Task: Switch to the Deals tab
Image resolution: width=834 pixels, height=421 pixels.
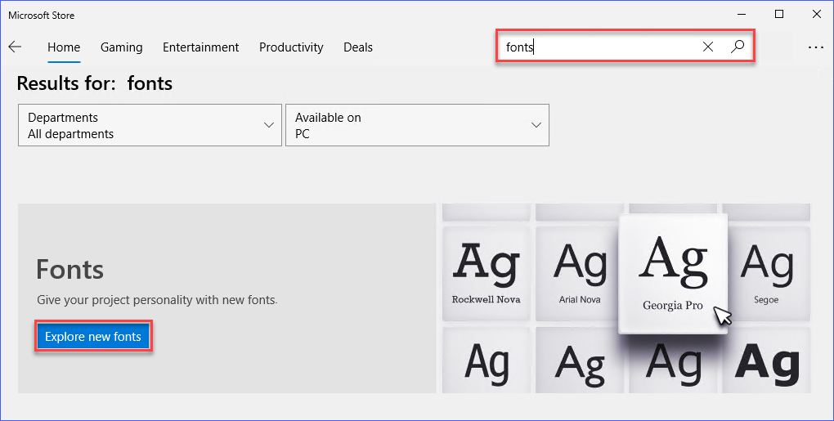Action: click(358, 47)
